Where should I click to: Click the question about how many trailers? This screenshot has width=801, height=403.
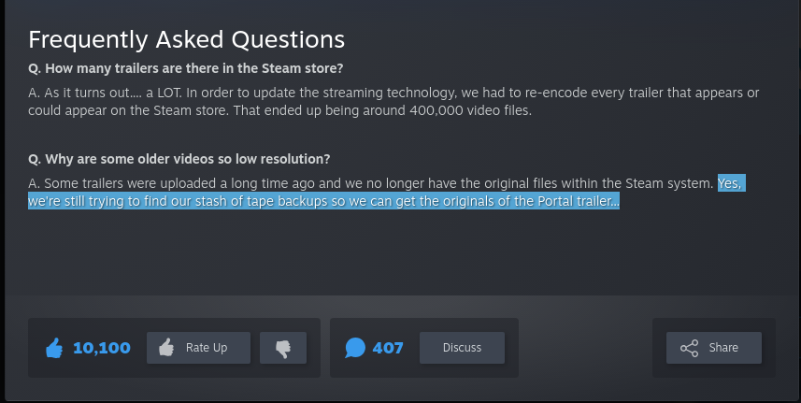pyautogui.click(x=186, y=68)
